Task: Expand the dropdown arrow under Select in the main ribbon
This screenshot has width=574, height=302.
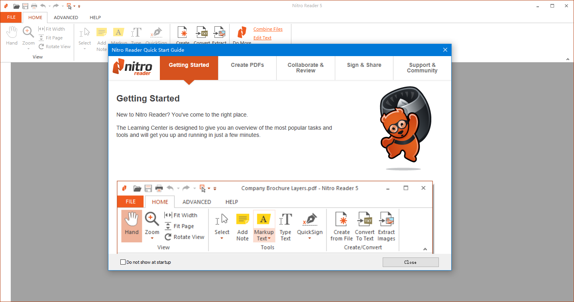Action: pyautogui.click(x=85, y=49)
